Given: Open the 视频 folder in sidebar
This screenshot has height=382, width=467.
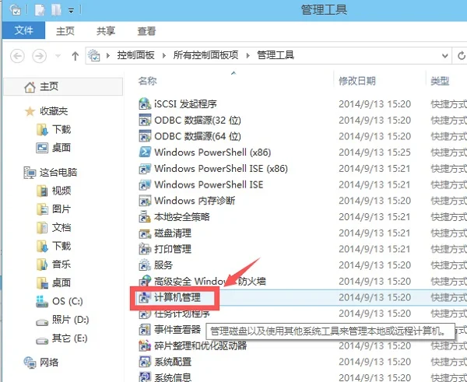Looking at the screenshot, I should click(61, 191).
